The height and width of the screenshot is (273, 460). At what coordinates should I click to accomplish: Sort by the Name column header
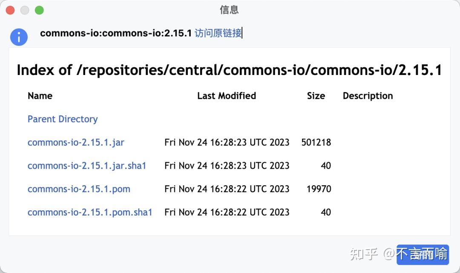point(40,96)
